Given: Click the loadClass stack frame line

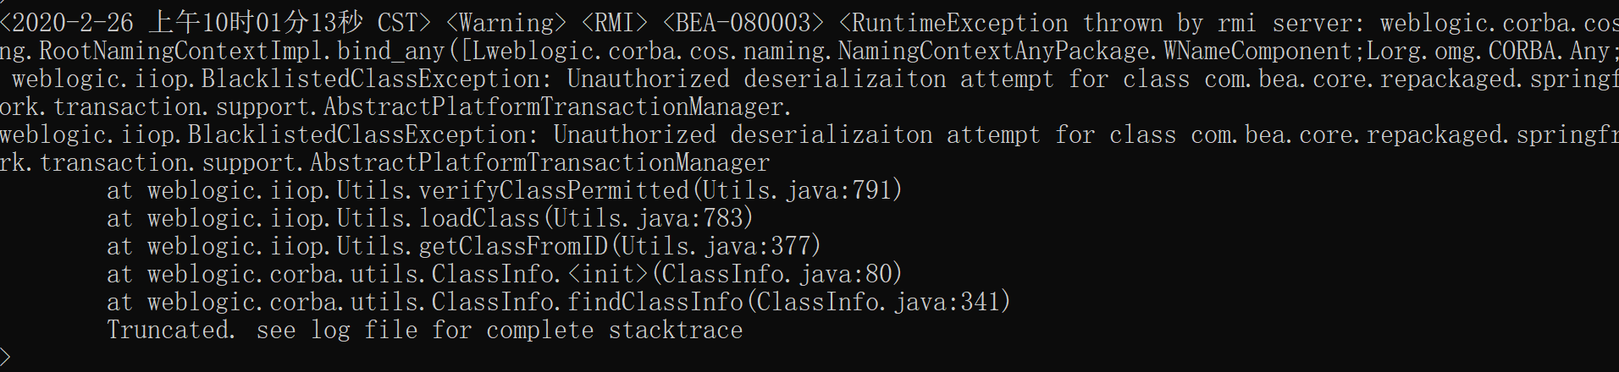Looking at the screenshot, I should click(x=430, y=218).
